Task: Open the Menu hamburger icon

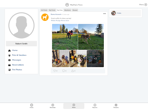Action: pos(146,5)
